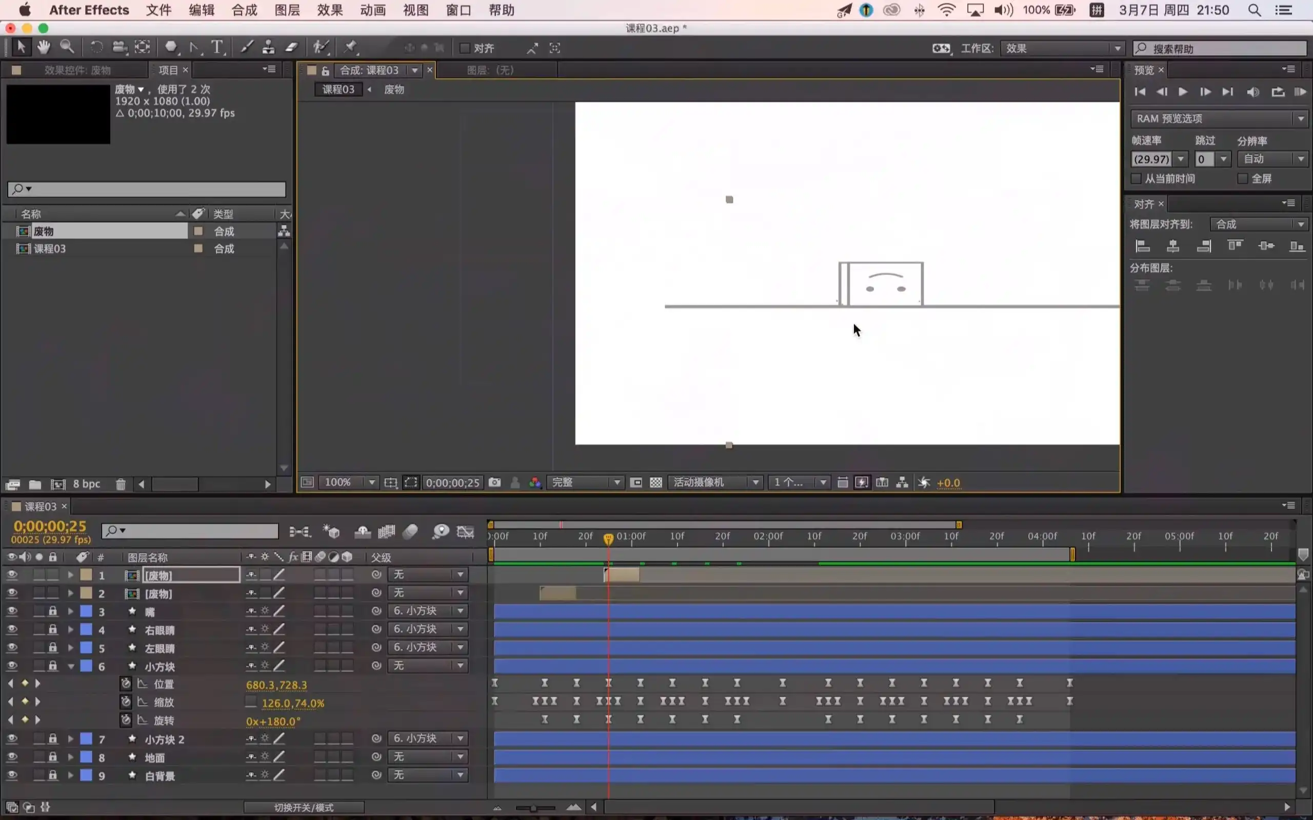Screen dimensions: 1313x820
Task: Play the preview in Preview panel
Action: click(1183, 92)
